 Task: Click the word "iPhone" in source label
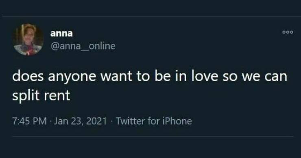point(177,121)
